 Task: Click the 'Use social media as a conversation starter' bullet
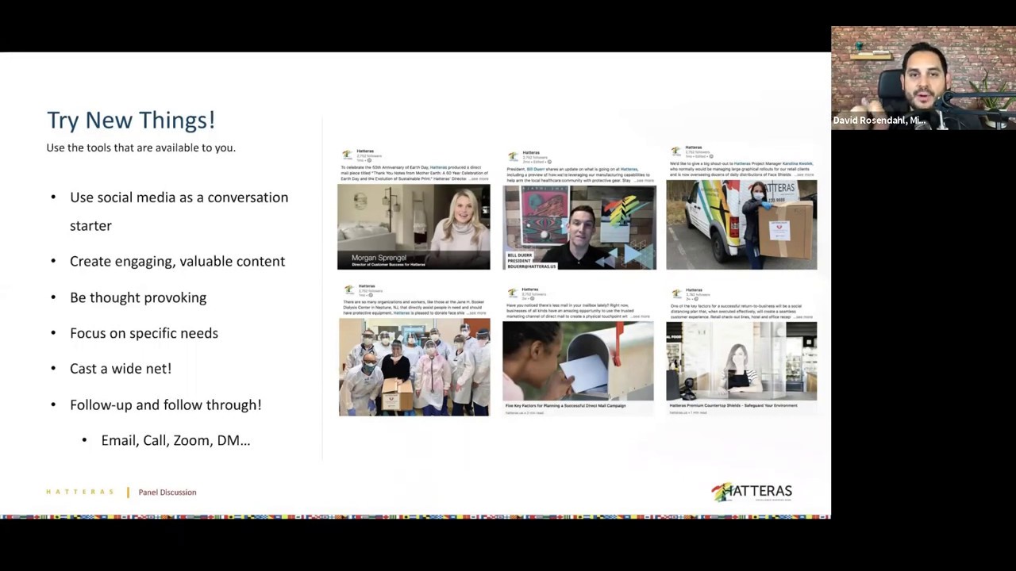(x=179, y=211)
